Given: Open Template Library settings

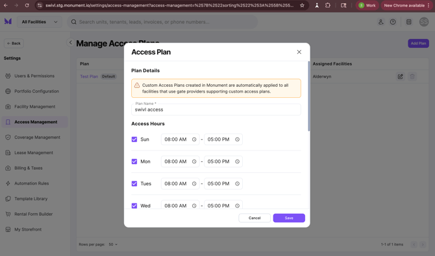Looking at the screenshot, I should coord(34,199).
